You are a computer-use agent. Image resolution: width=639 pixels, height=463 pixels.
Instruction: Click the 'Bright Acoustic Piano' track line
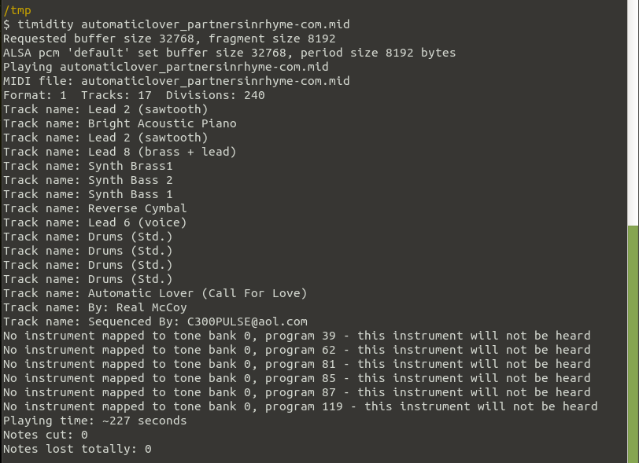[x=120, y=123]
